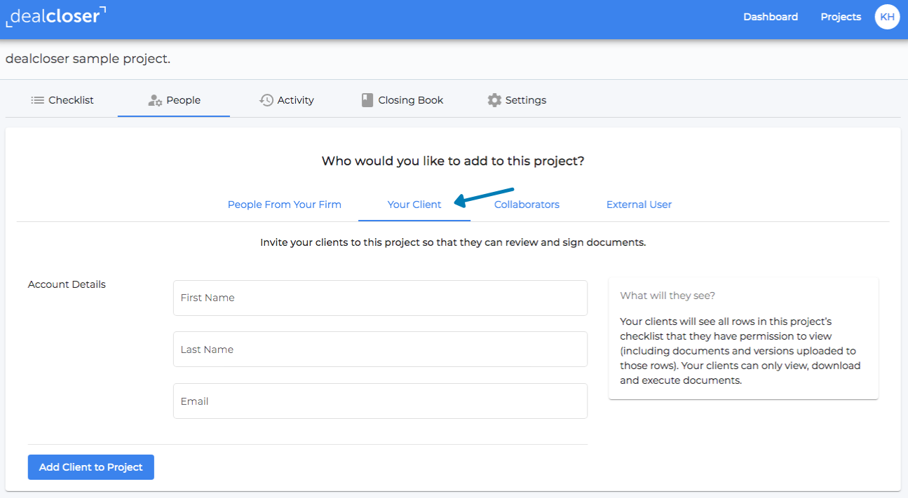Switch to the Checklist tab
The height and width of the screenshot is (498, 908).
click(x=62, y=100)
